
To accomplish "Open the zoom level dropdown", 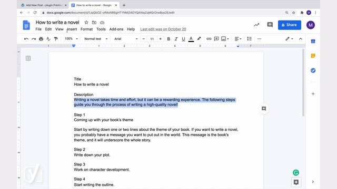I will point(71,39).
